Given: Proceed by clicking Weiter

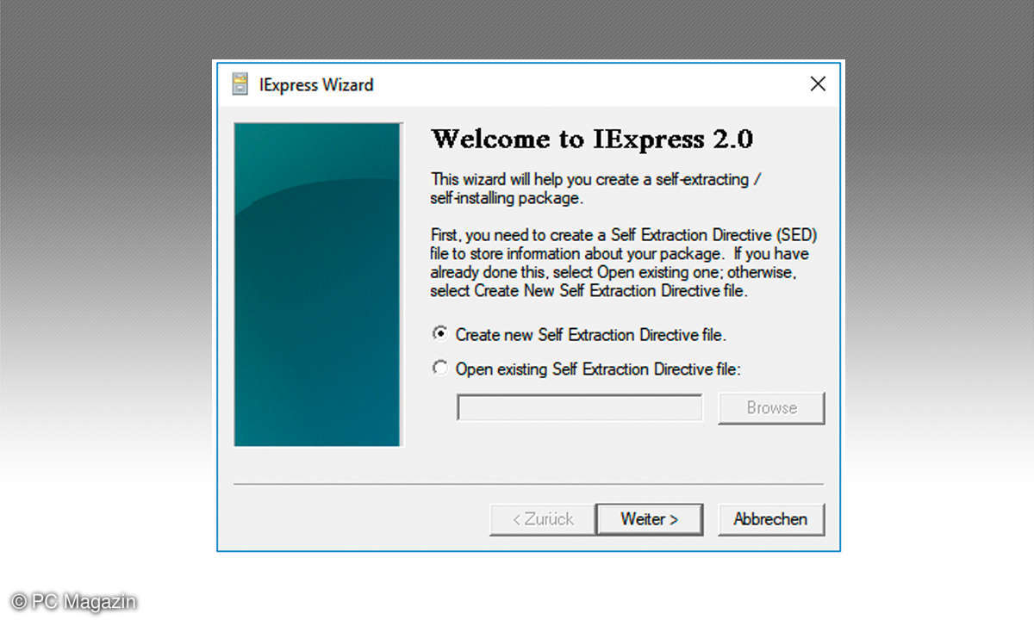Looking at the screenshot, I should pos(650,519).
